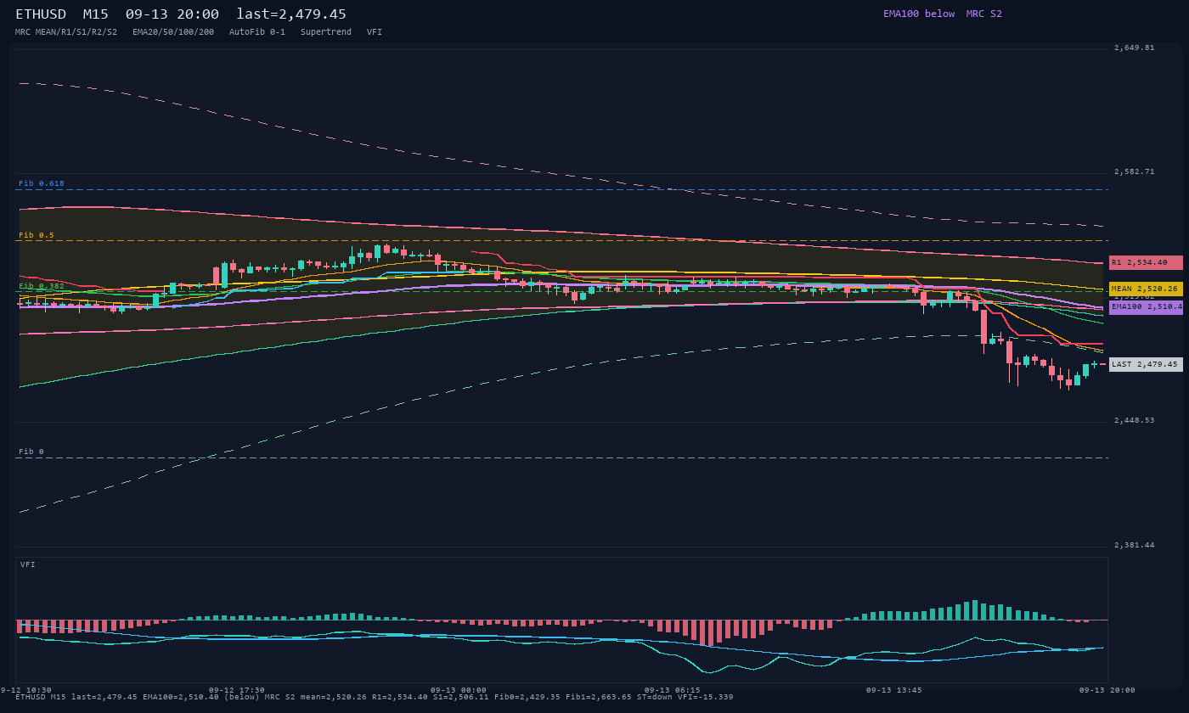Select the VFI legend entry in header
The image size is (1189, 713).
(x=375, y=31)
